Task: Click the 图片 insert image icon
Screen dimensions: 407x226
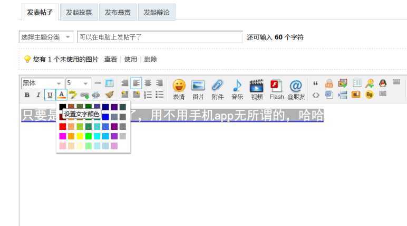Action: coord(198,88)
